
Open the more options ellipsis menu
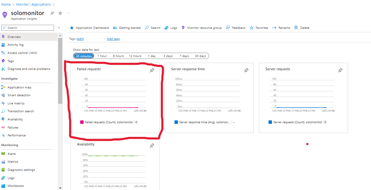(69, 13)
